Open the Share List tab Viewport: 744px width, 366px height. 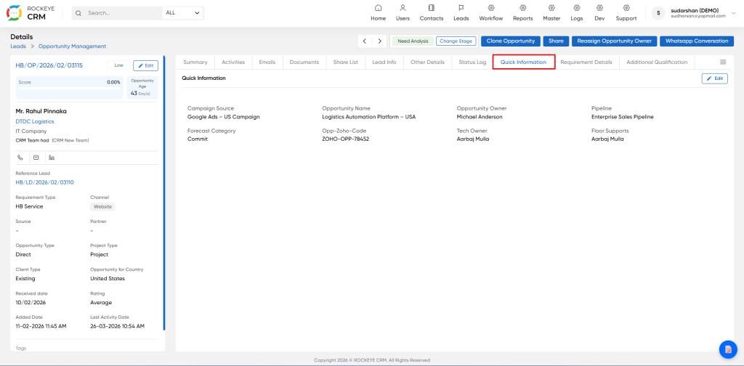coord(345,62)
